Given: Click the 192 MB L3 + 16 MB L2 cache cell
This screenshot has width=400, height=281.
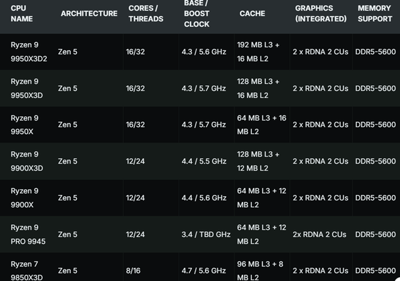Looking at the screenshot, I should coord(259,52).
